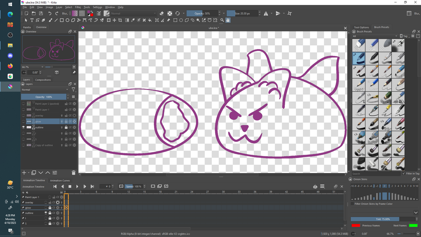Check Filter Onion Skins by Frame Color
This screenshot has width=421, height=237.
pos(352,204)
